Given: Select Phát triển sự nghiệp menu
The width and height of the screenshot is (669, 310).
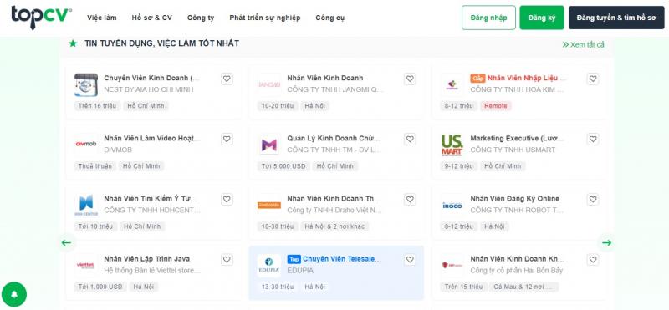Looking at the screenshot, I should (x=265, y=18).
